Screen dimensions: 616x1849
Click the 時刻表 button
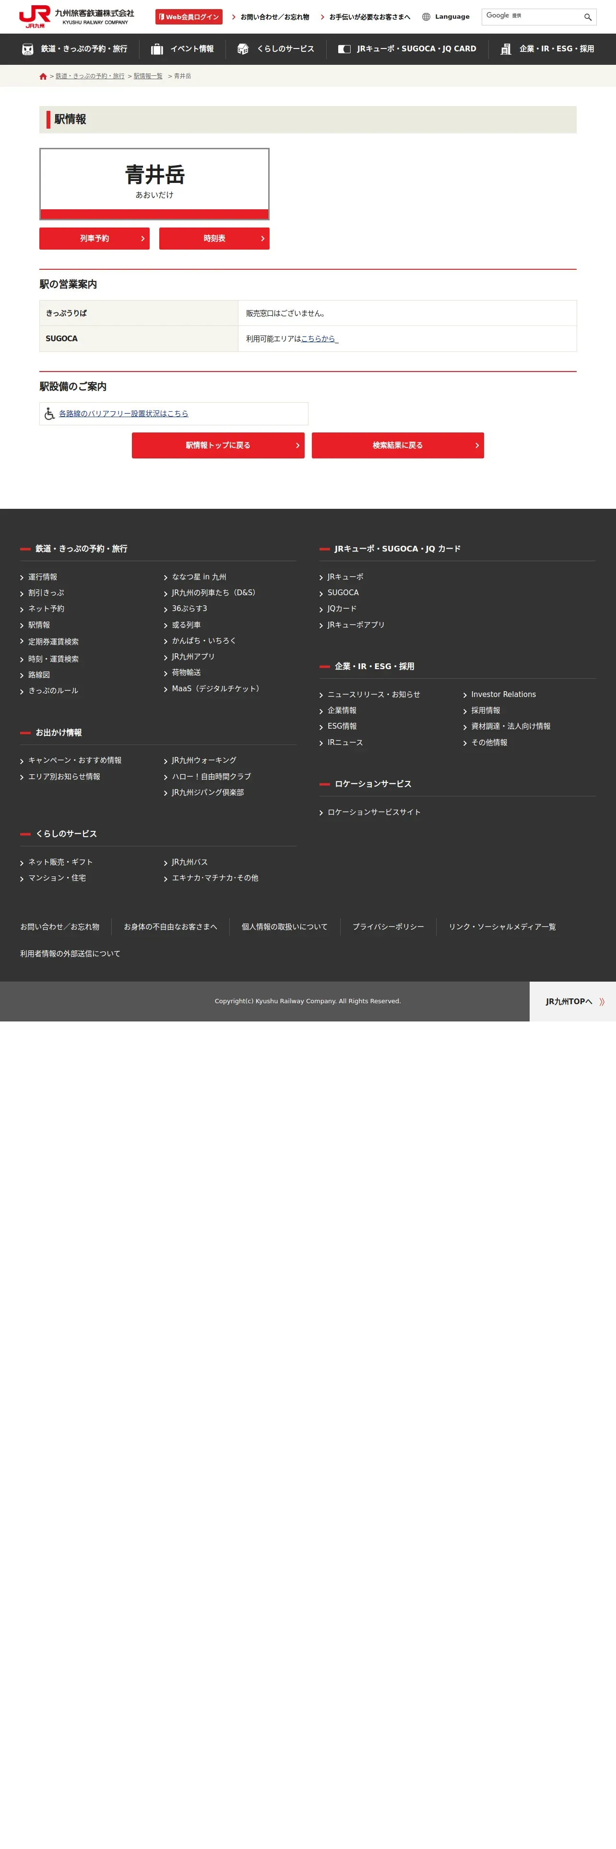(x=213, y=238)
